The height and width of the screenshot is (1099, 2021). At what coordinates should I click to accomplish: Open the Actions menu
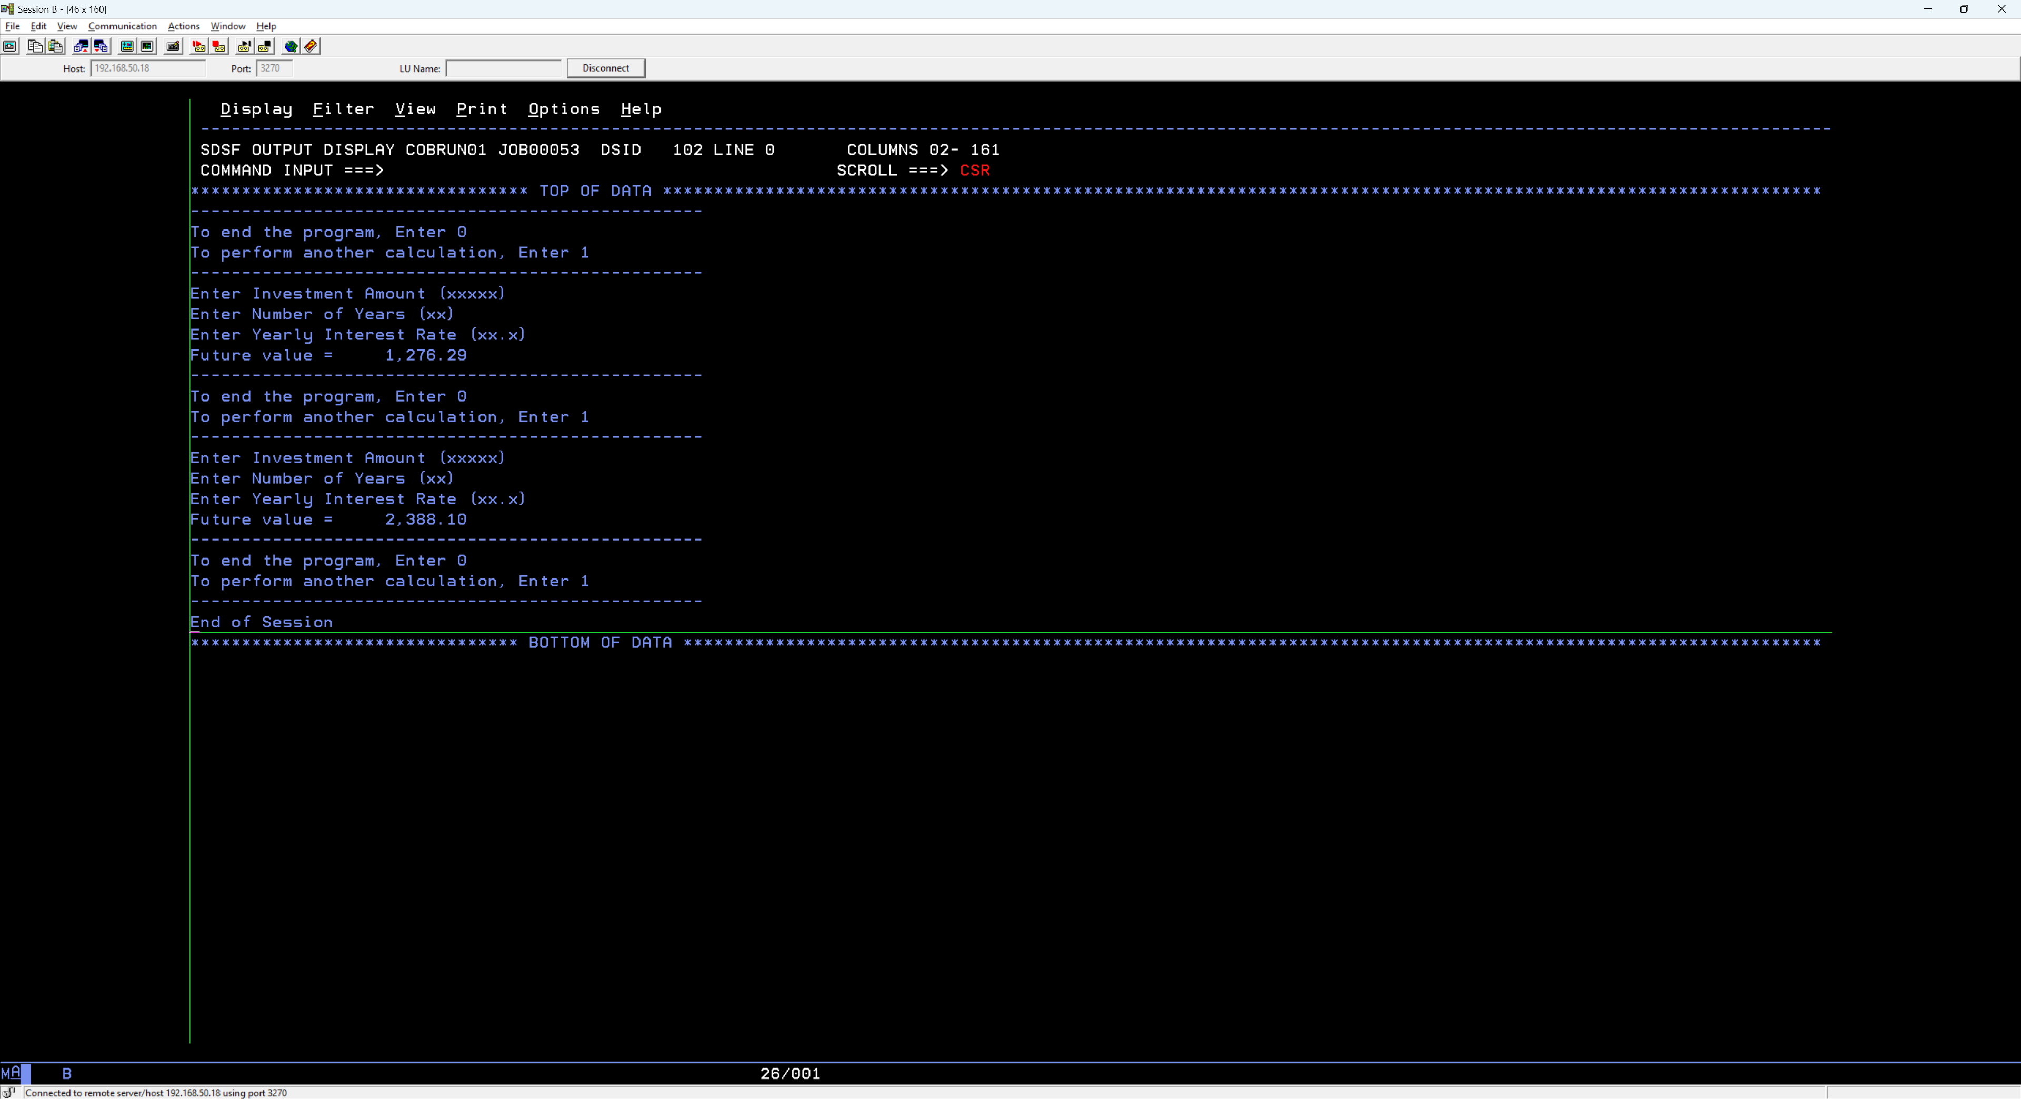pyautogui.click(x=183, y=26)
